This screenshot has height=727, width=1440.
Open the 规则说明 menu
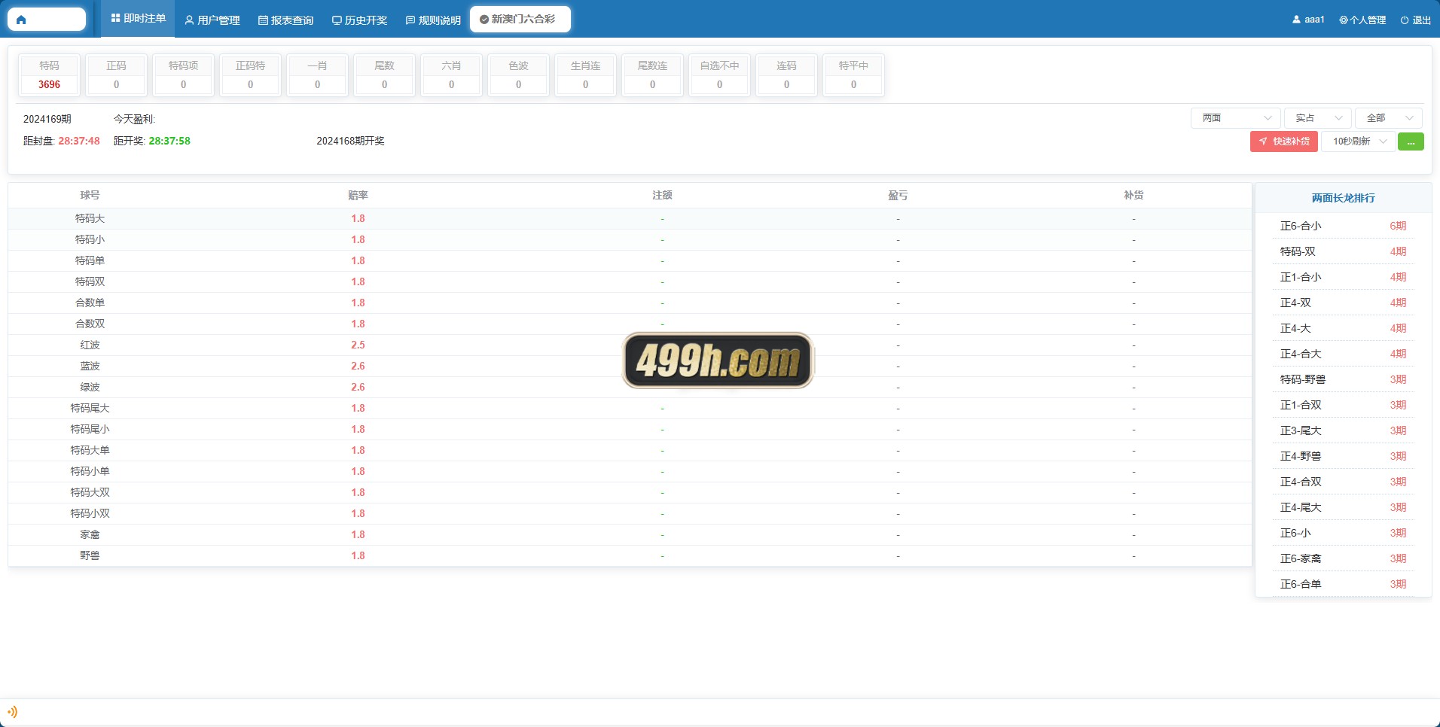(433, 20)
